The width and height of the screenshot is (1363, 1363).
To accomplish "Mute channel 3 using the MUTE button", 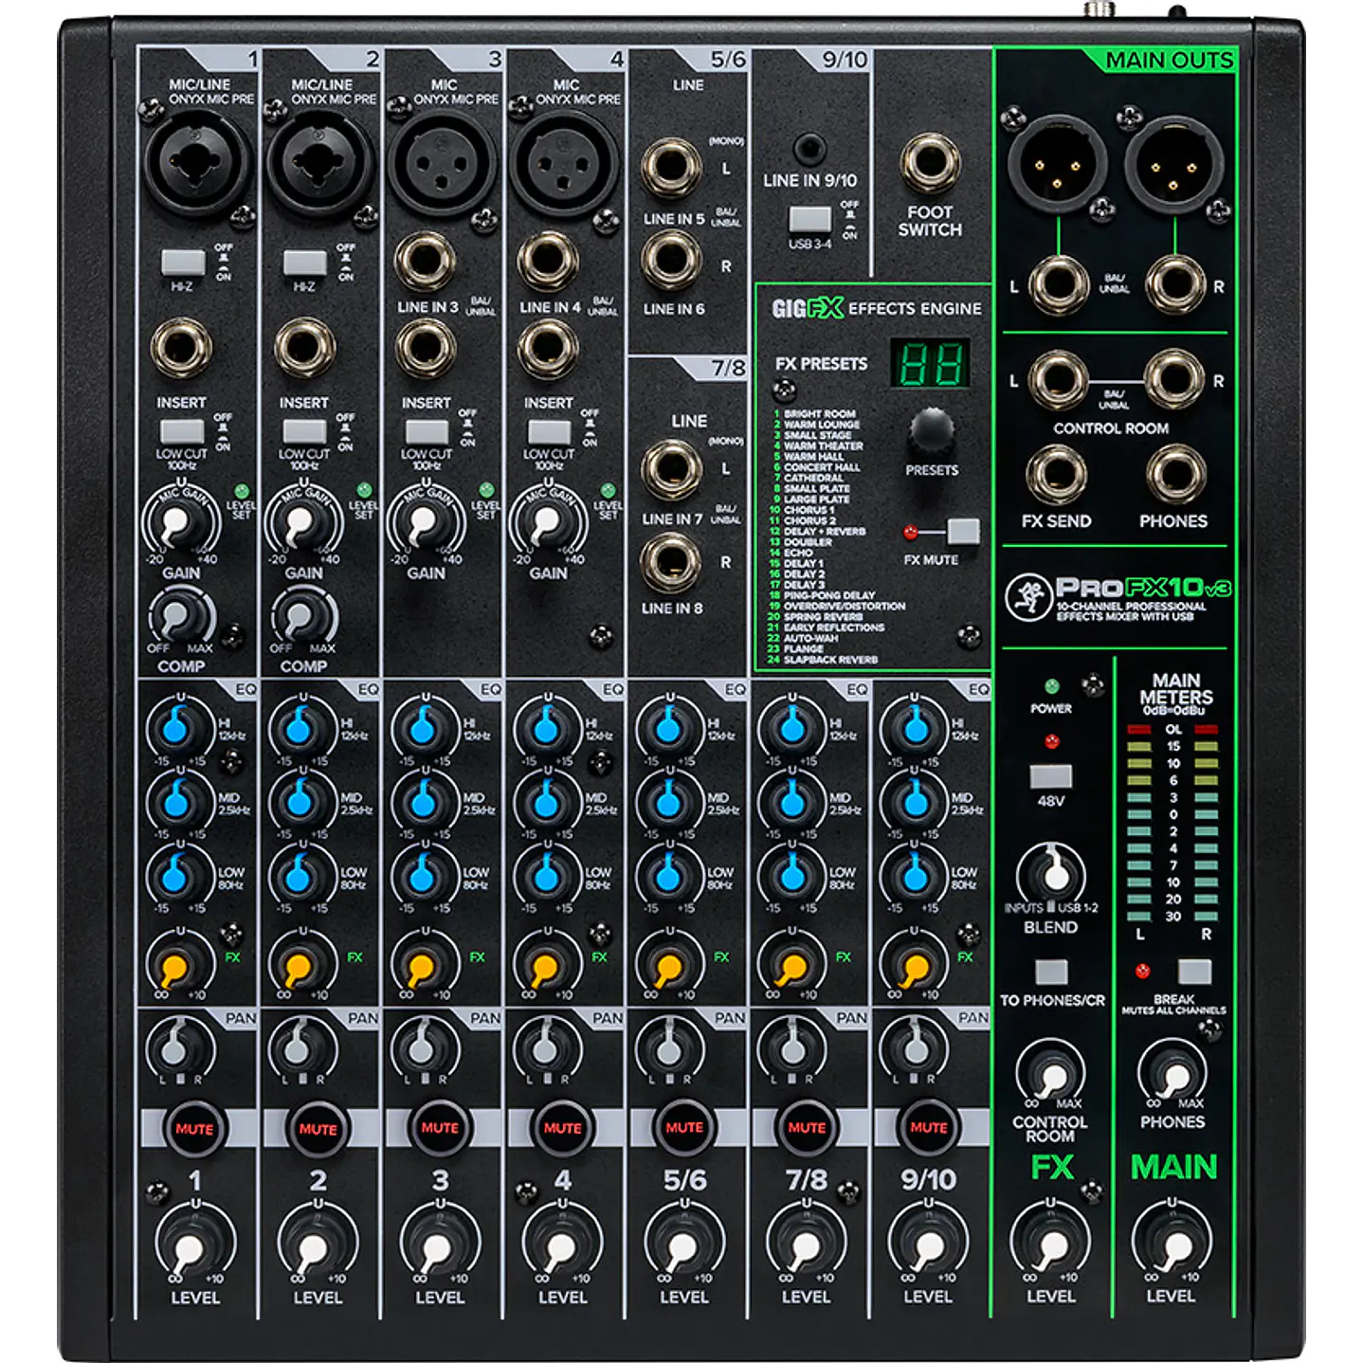I will pos(440,1128).
